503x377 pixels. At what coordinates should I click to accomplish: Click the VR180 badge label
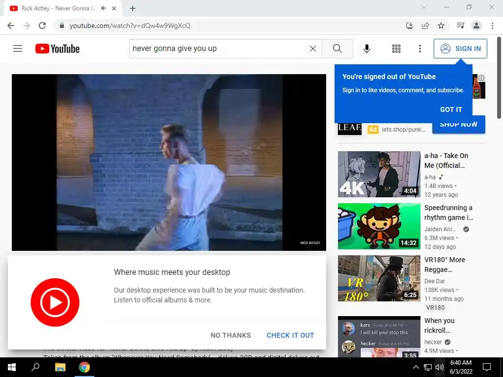[x=435, y=307]
